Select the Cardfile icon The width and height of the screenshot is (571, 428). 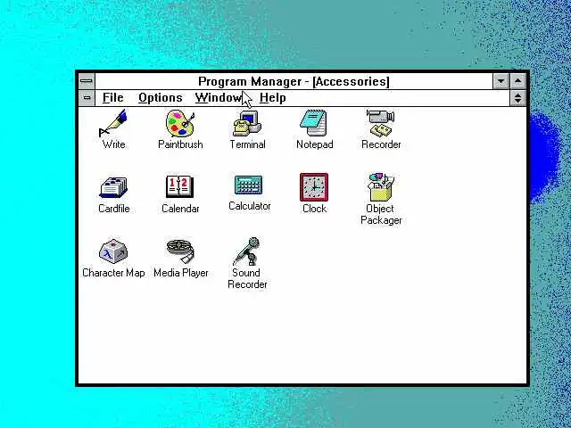tap(113, 187)
